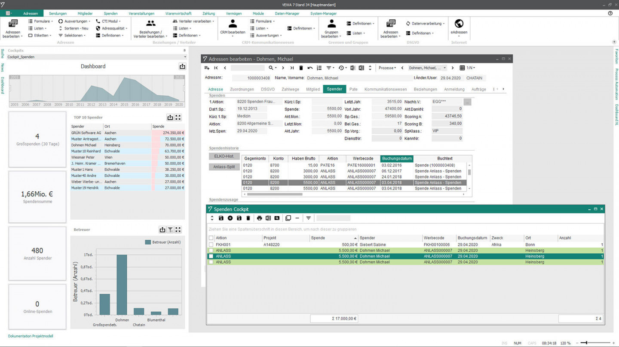619x347 pixels.
Task: Click undo arrow in Adressen bearbeiten toolbar
Action: click(310, 68)
